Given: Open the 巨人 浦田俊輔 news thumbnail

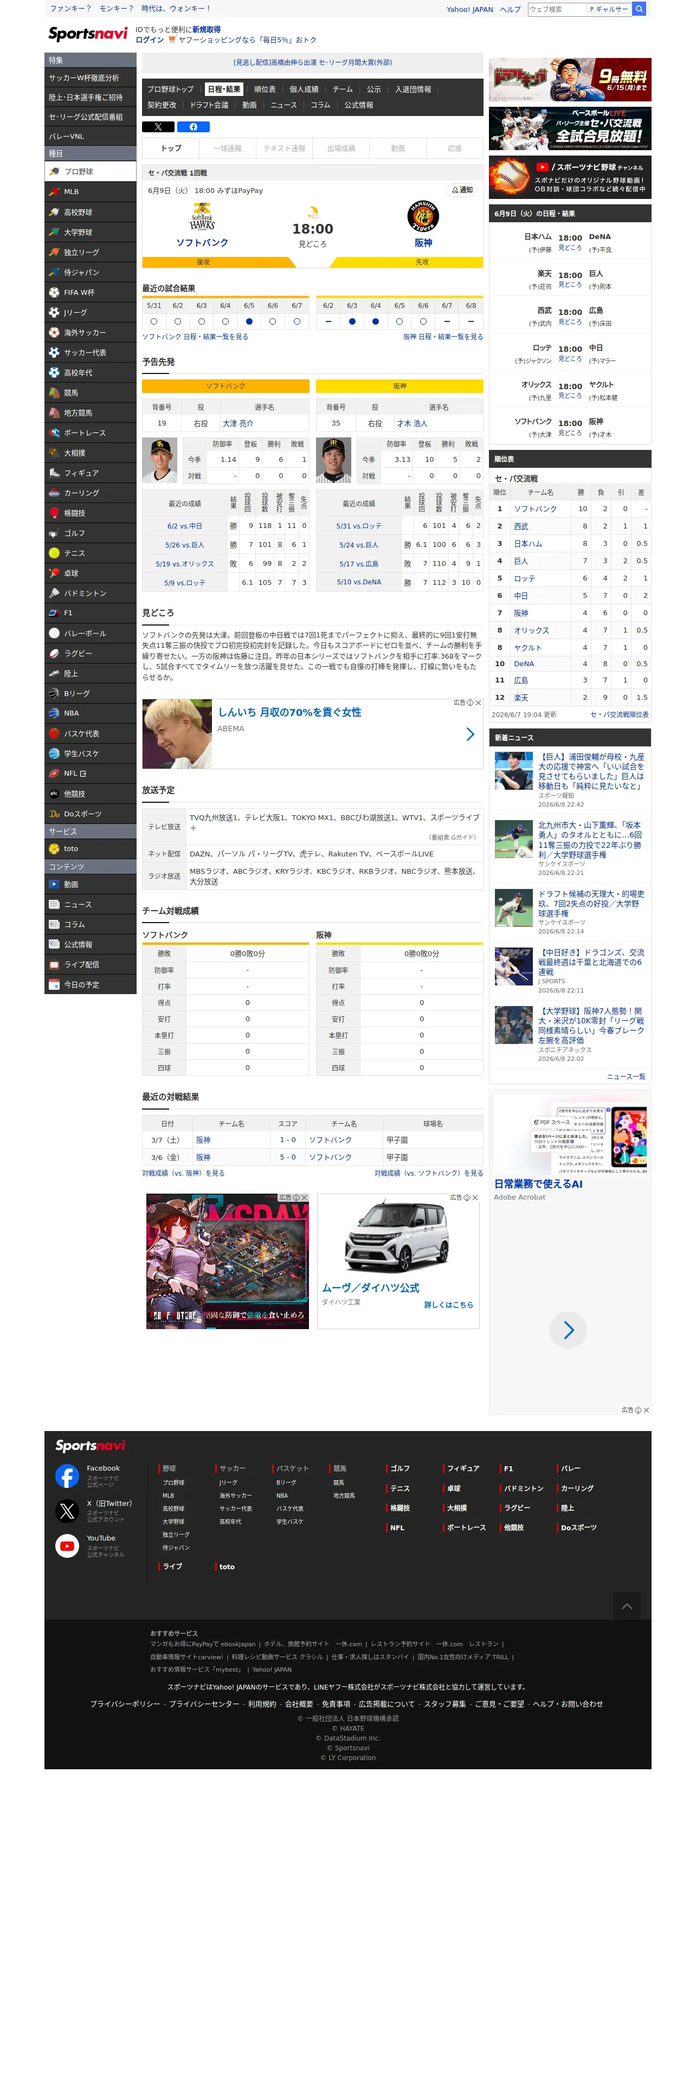Looking at the screenshot, I should click(514, 770).
